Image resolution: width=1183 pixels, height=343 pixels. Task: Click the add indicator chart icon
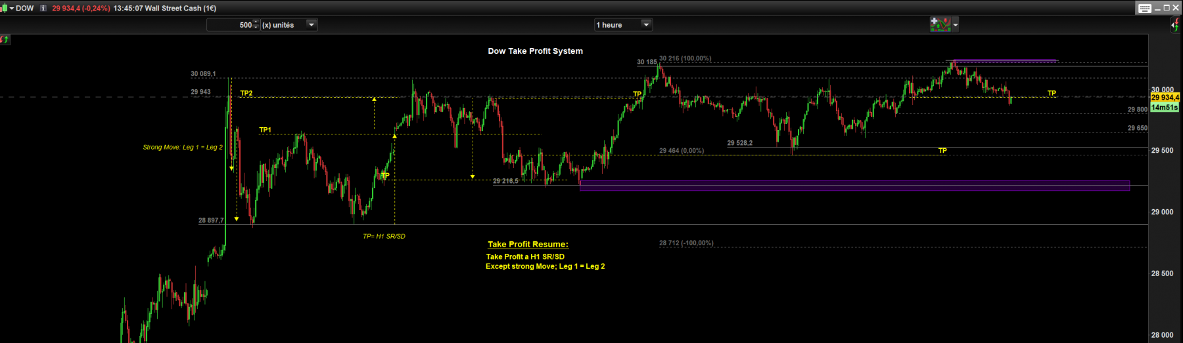coord(940,24)
